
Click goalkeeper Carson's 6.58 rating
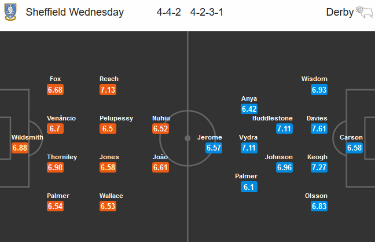[355, 148]
